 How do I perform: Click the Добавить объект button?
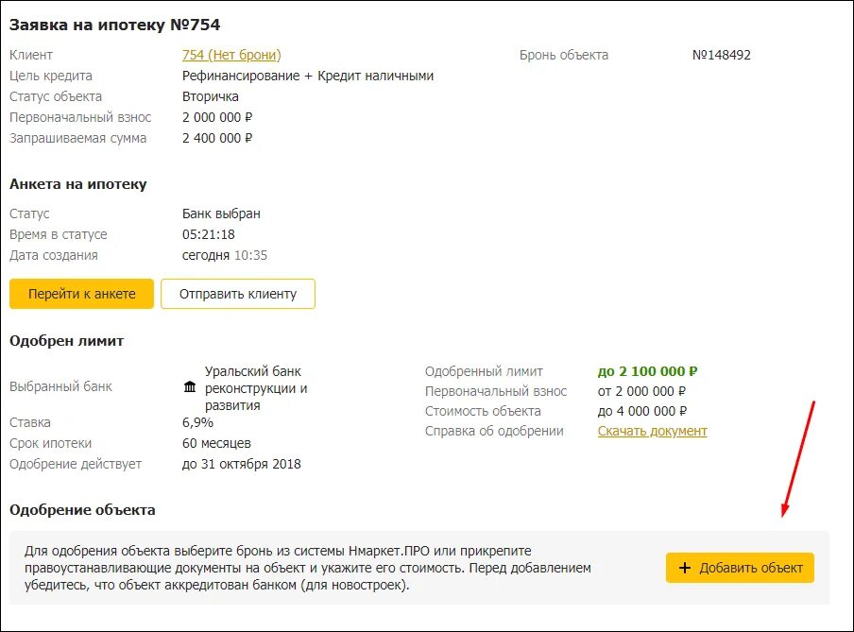click(x=740, y=568)
